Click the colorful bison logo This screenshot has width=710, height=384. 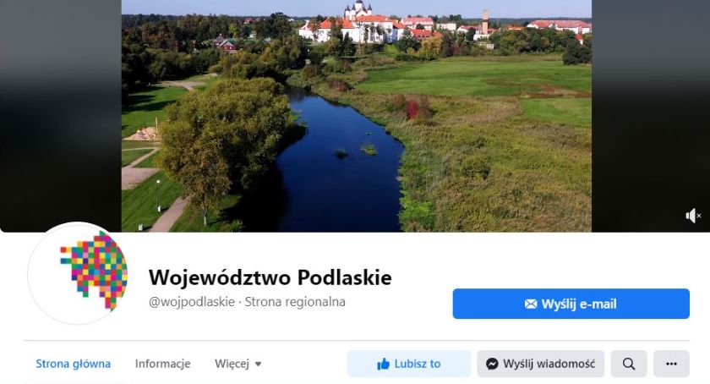95,272
